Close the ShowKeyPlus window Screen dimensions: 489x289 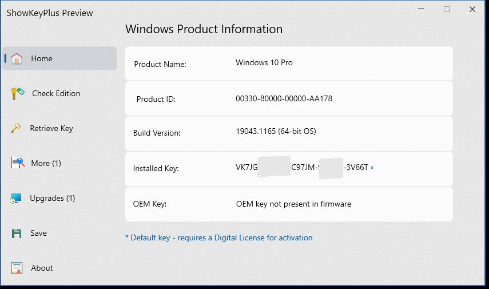coord(472,9)
